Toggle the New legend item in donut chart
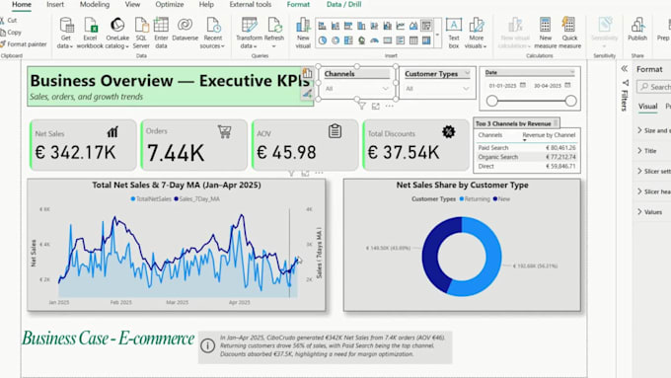 [x=501, y=199]
